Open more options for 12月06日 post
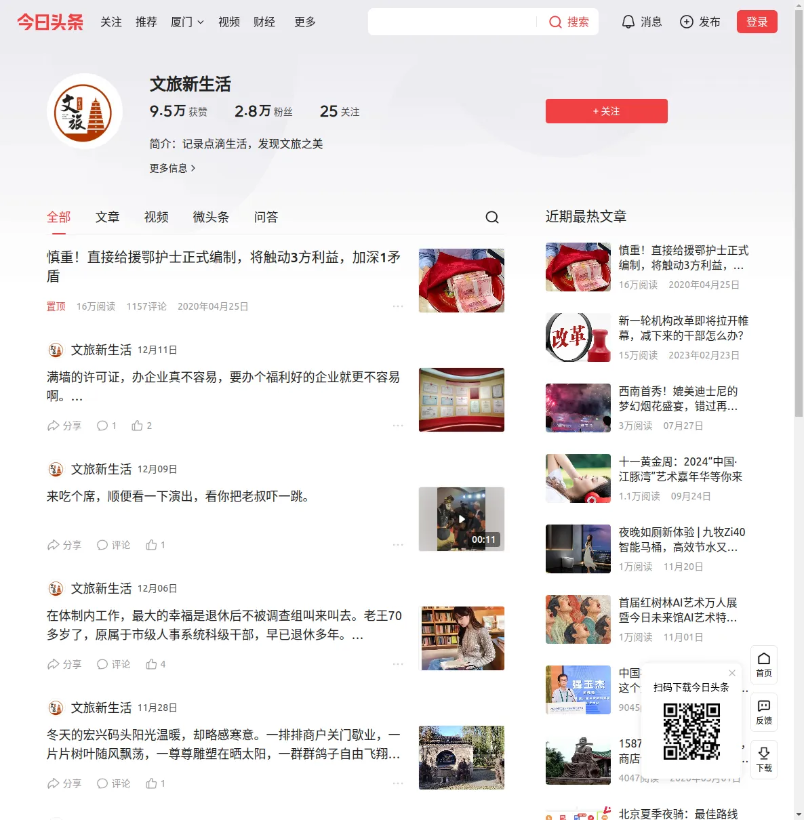Image resolution: width=804 pixels, height=820 pixels. coord(398,664)
